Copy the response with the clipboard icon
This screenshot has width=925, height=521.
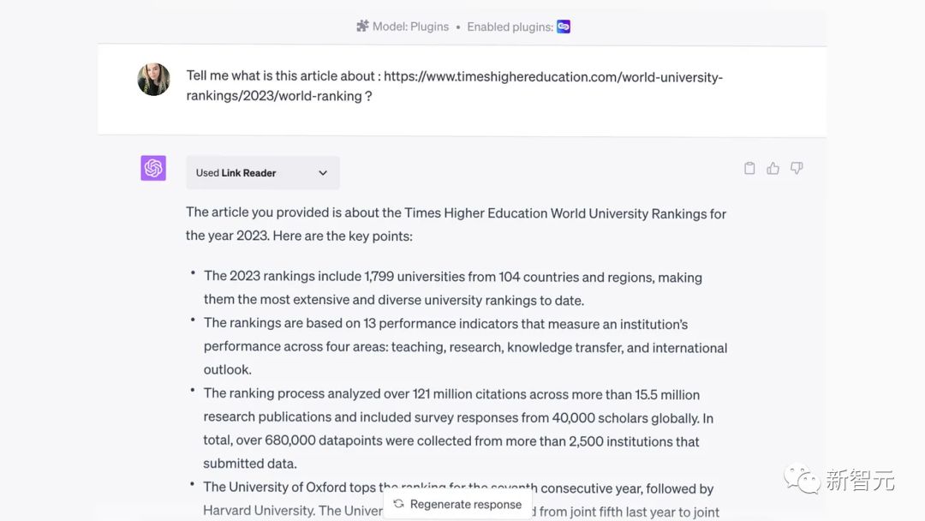click(749, 169)
